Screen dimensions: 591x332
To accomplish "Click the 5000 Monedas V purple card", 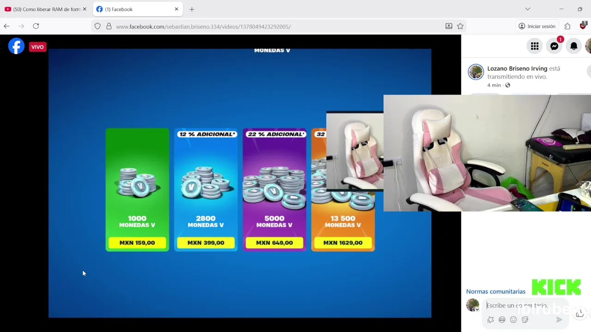I will click(x=274, y=190).
